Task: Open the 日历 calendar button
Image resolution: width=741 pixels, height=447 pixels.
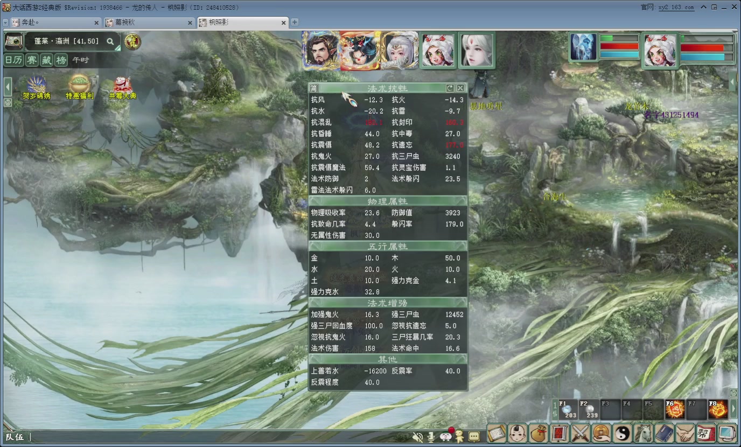Action: pyautogui.click(x=14, y=60)
